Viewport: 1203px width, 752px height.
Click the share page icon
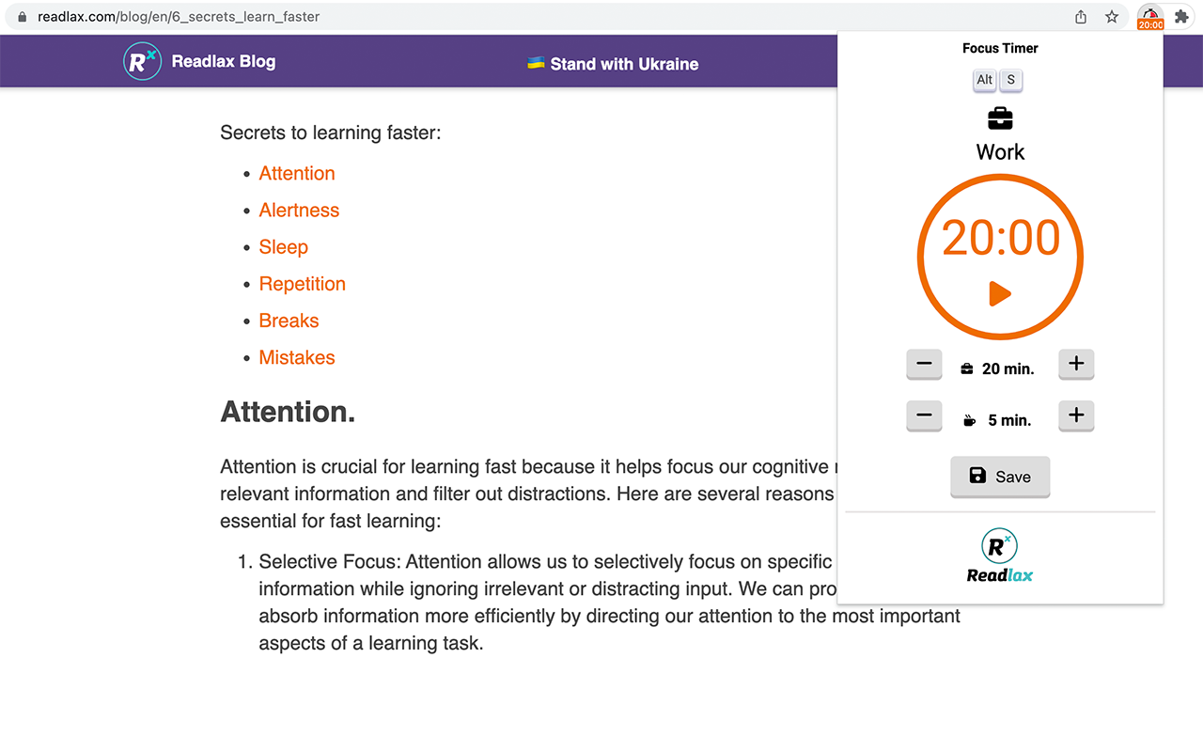pyautogui.click(x=1081, y=17)
